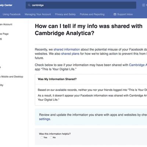This screenshot has width=147, height=147.
Task: Click the 'As a result, it doesn't appear' sentence
Action: click(92, 97)
